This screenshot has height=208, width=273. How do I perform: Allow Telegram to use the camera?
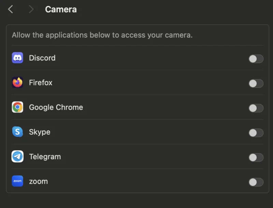(256, 157)
